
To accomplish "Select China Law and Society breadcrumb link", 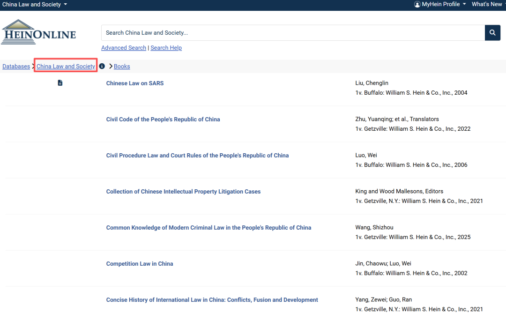I will click(66, 67).
